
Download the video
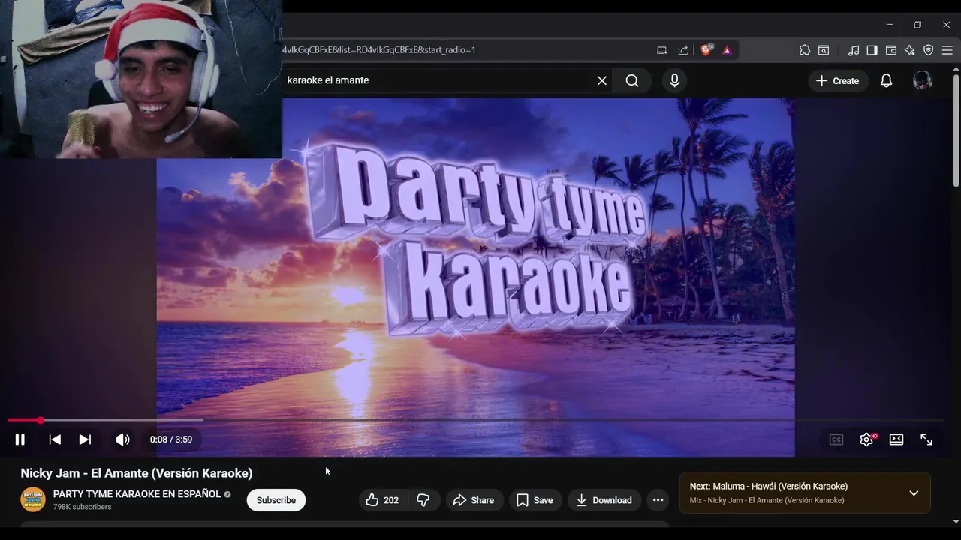604,500
